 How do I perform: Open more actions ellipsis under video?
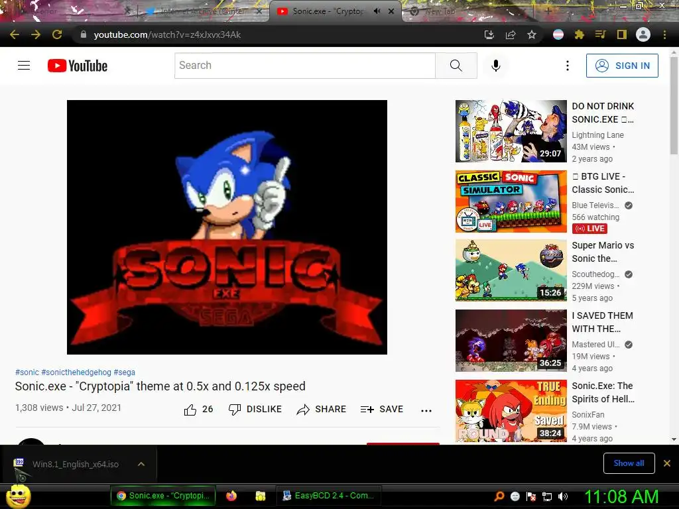[426, 410]
